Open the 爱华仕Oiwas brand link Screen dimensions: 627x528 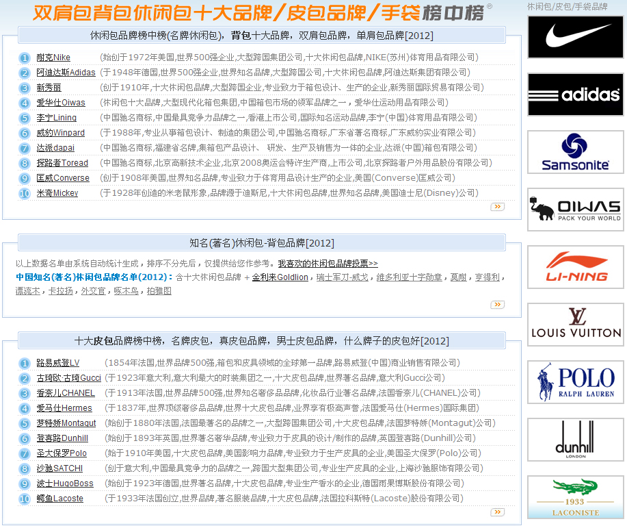point(61,103)
